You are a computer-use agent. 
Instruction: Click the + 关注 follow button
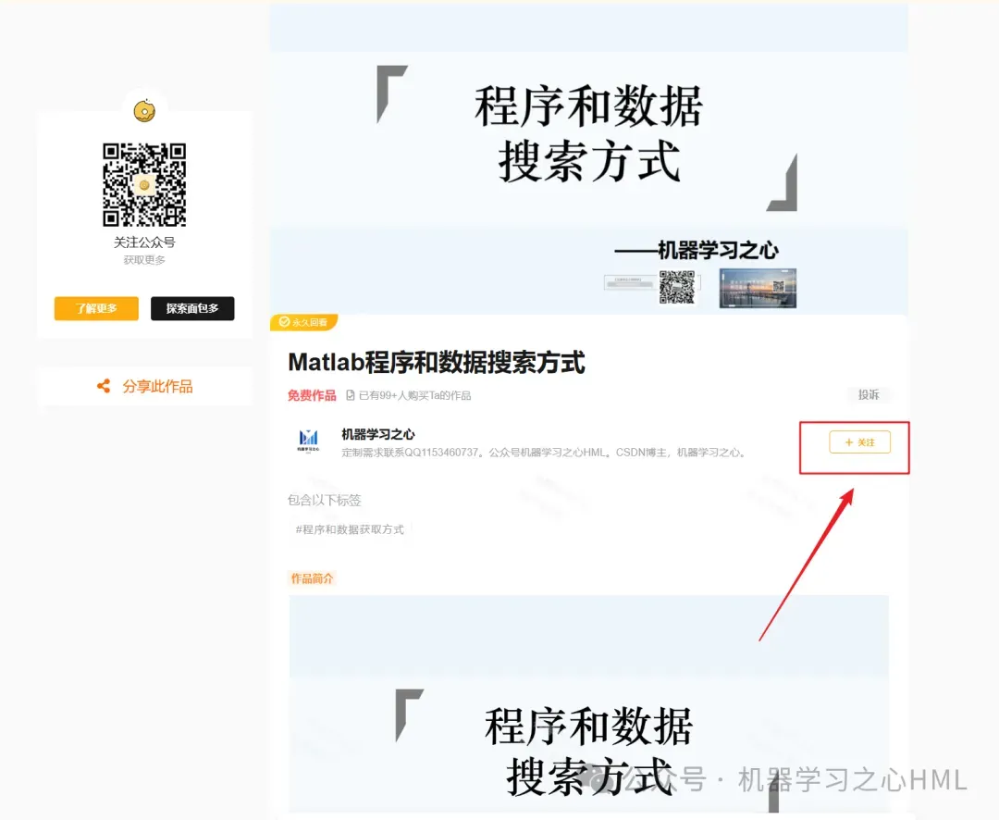(x=860, y=441)
